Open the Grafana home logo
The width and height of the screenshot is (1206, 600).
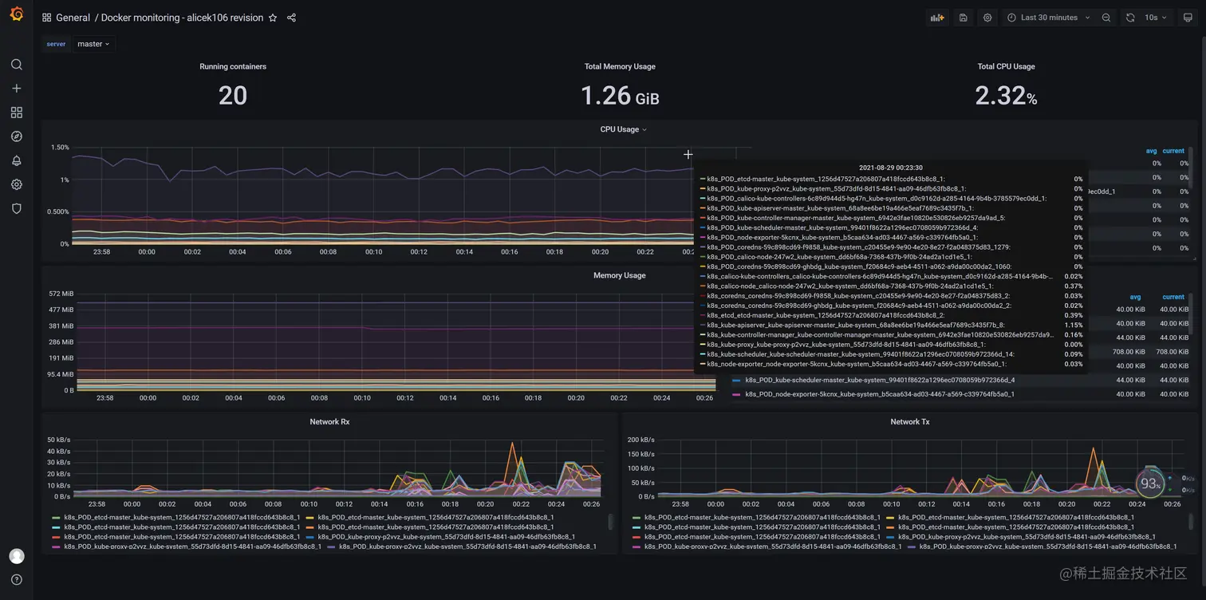(17, 14)
